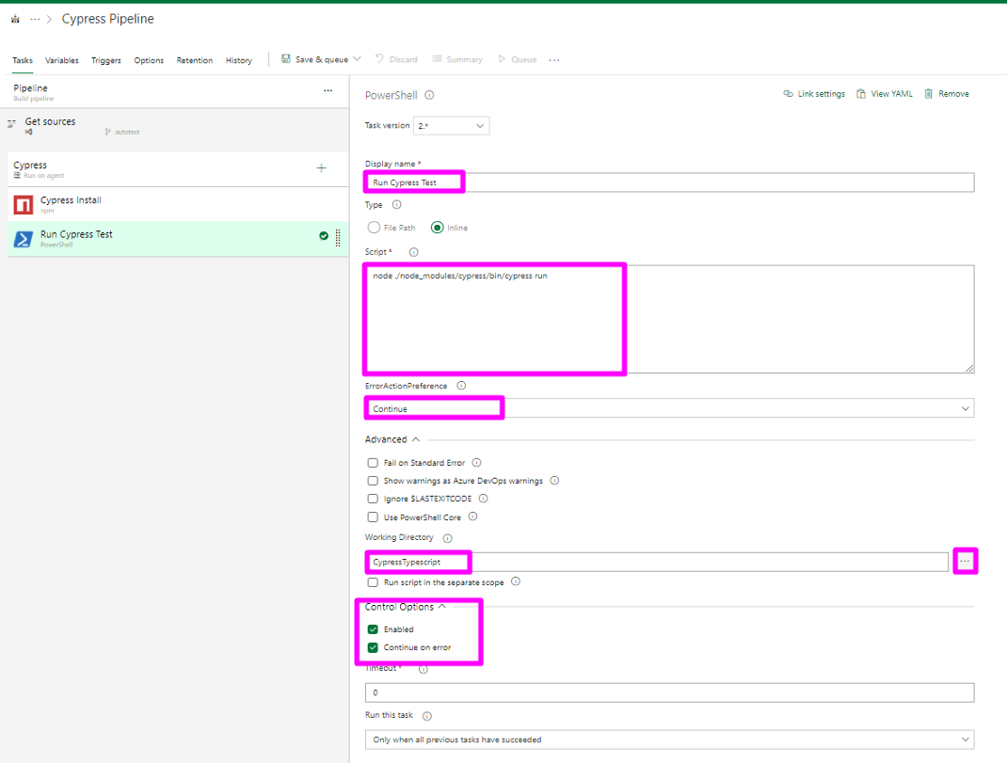Browse for Working Directory with ellipsis button
Screen dimensions: 1007x763
pyautogui.click(x=965, y=562)
